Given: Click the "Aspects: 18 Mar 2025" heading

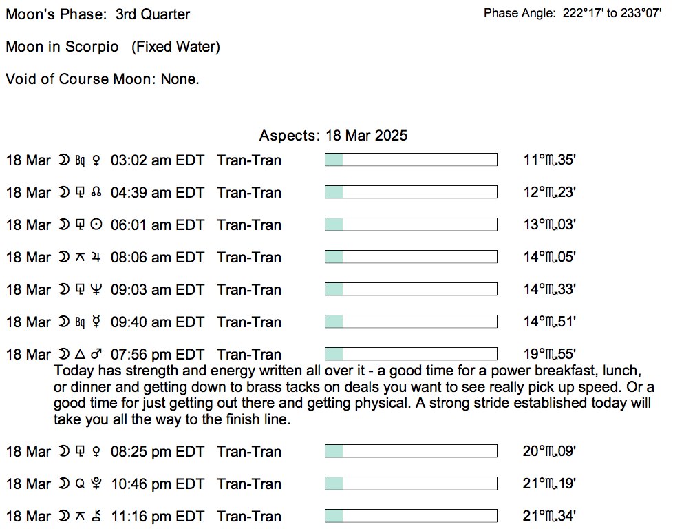Looking at the screenshot, I should point(333,136).
